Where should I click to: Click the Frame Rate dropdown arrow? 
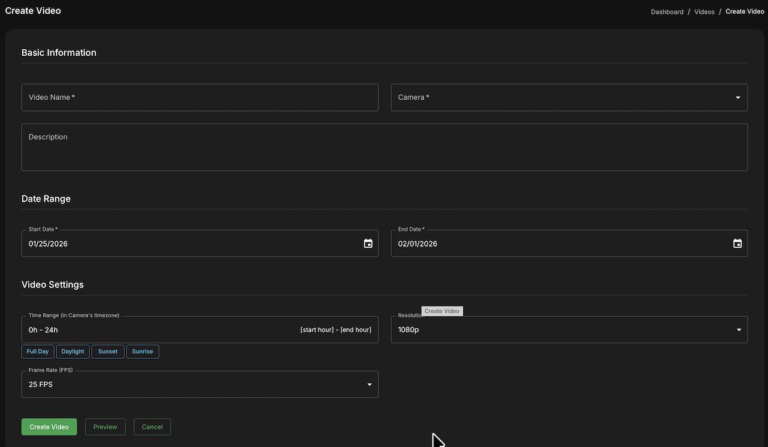click(x=369, y=384)
